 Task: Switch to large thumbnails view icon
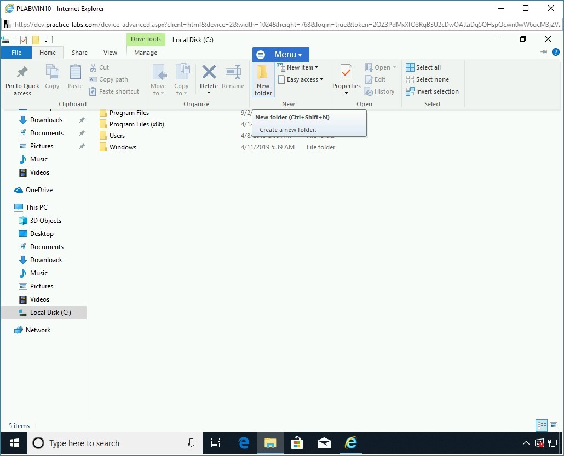click(x=553, y=425)
